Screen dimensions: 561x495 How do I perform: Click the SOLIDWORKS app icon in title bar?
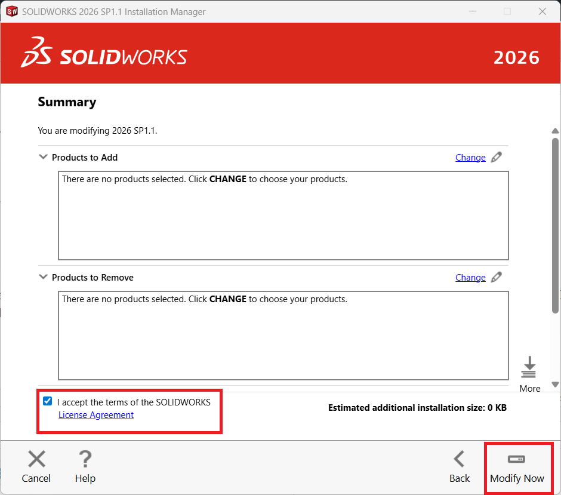tap(11, 11)
